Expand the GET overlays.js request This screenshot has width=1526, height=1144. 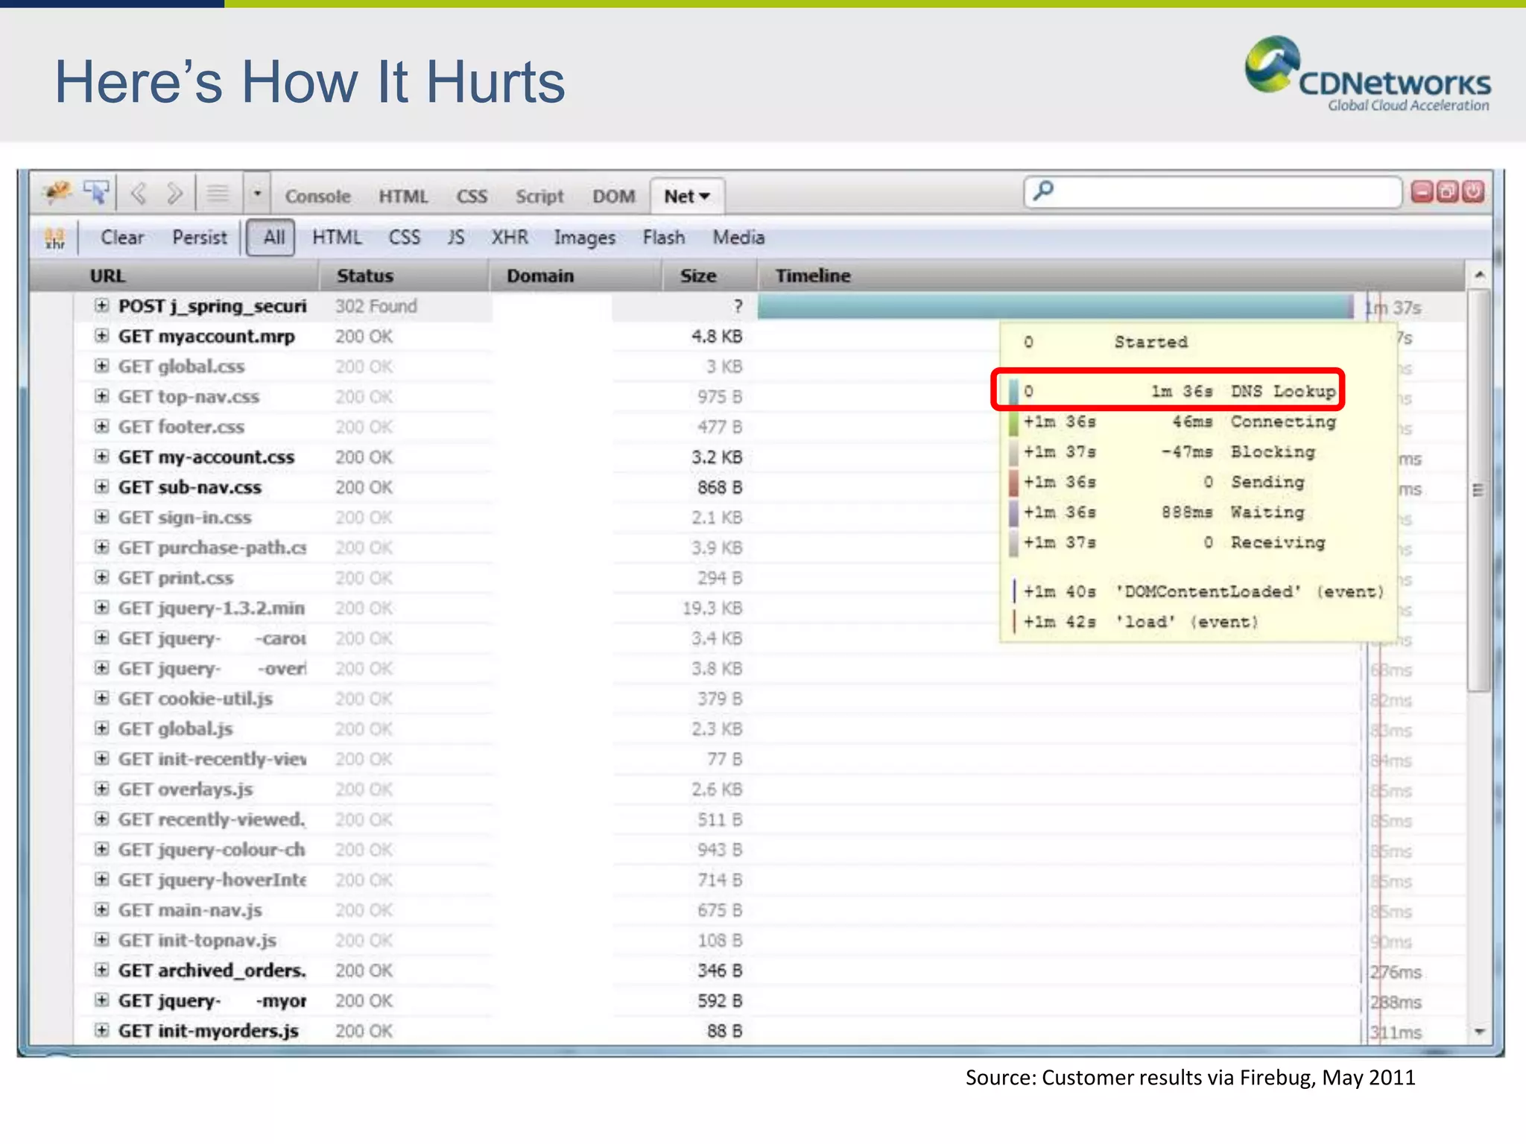(102, 789)
